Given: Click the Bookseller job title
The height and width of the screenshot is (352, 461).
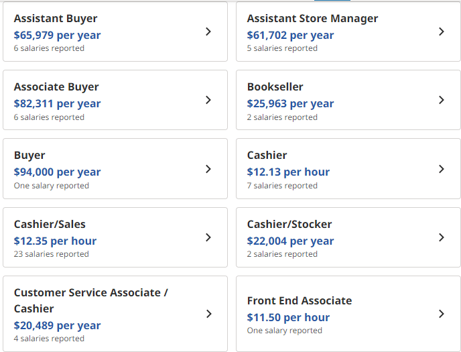Looking at the screenshot, I should 275,87.
